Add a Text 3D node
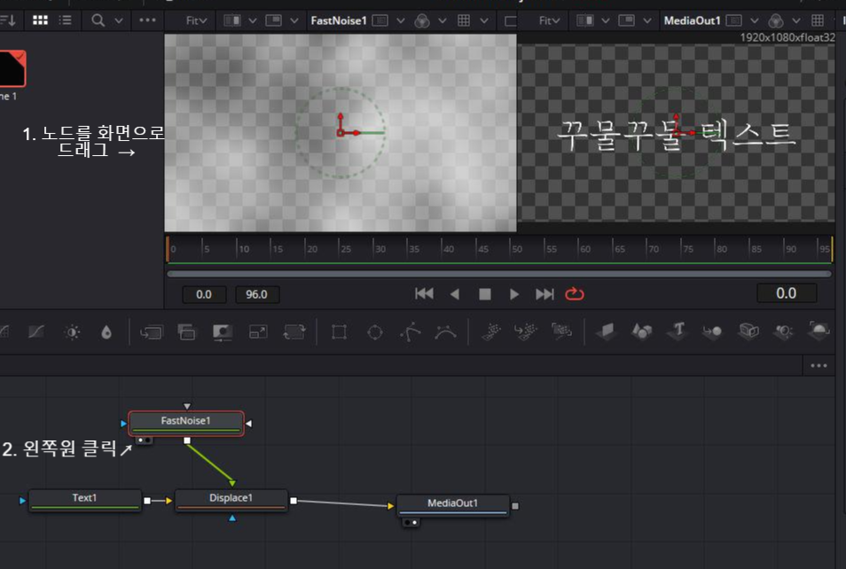This screenshot has height=569, width=846. point(678,331)
